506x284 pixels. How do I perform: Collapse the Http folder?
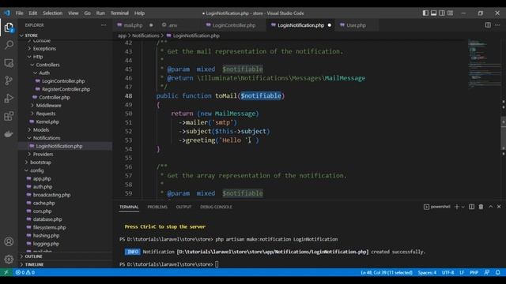[x=38, y=57]
